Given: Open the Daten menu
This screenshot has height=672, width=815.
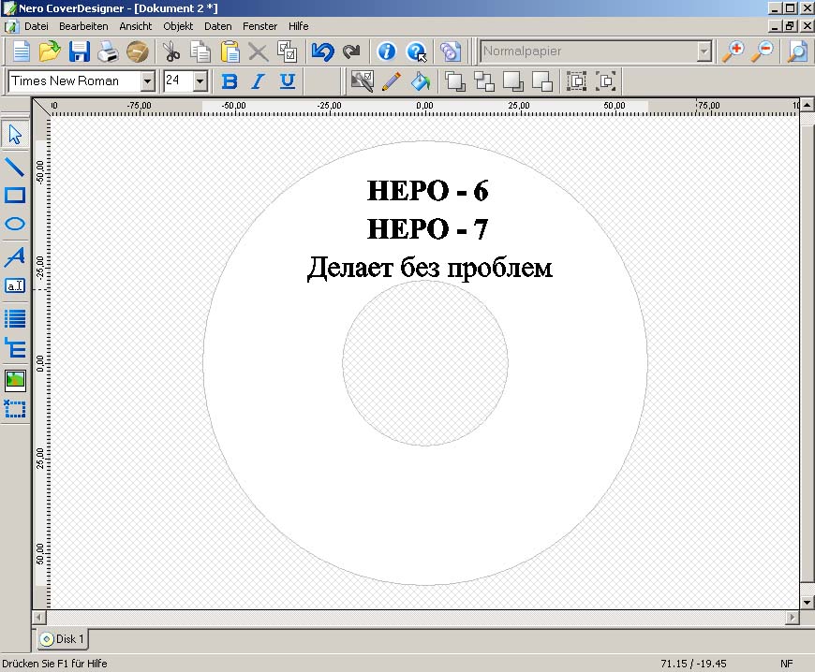Looking at the screenshot, I should click(x=217, y=26).
